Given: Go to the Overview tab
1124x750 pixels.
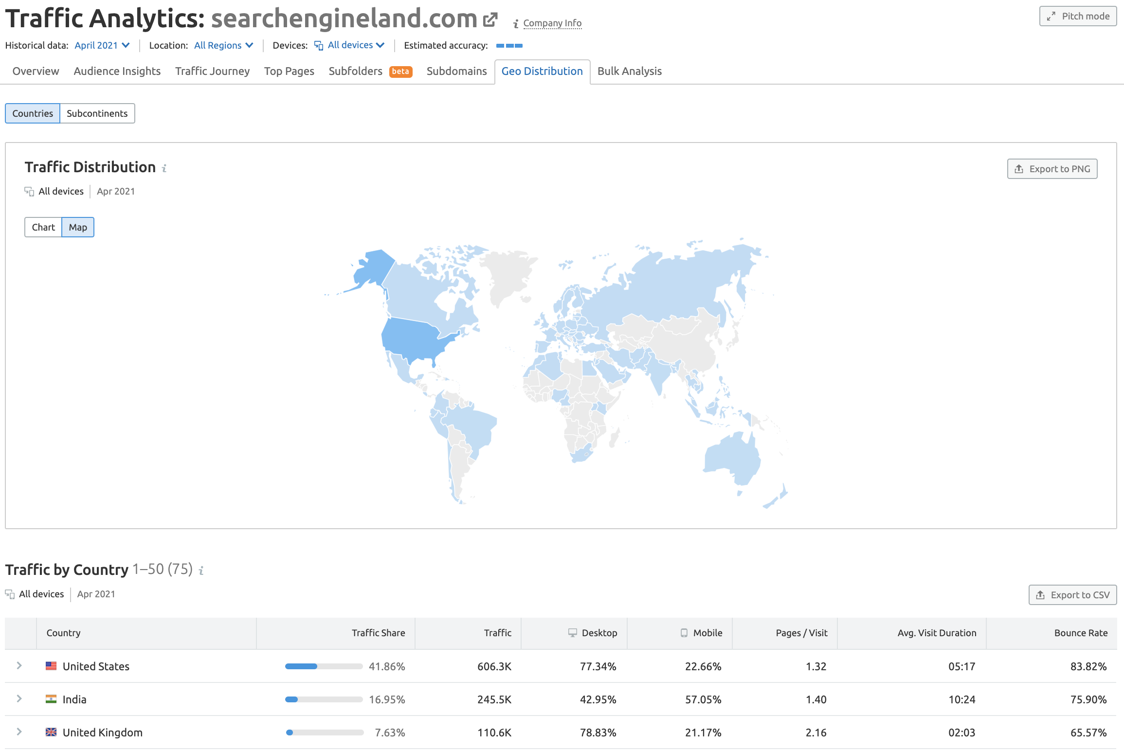Looking at the screenshot, I should click(x=36, y=71).
